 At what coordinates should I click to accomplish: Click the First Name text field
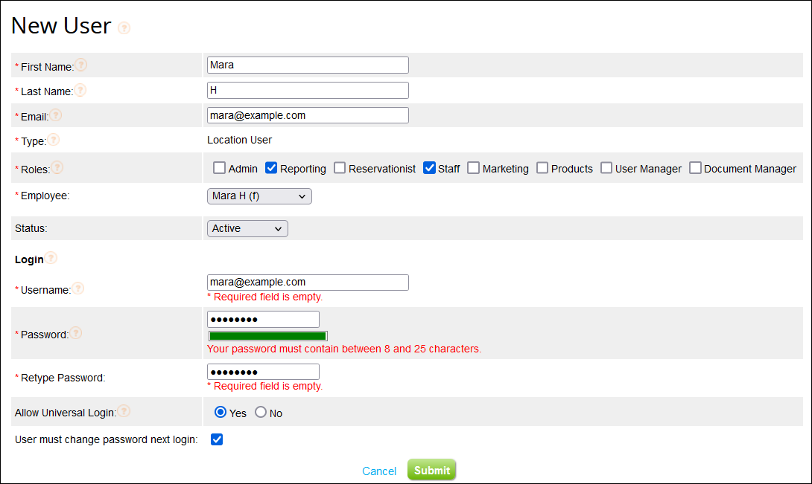307,65
